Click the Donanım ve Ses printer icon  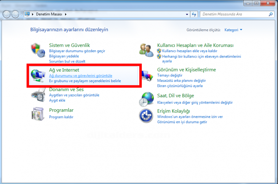click(38, 94)
